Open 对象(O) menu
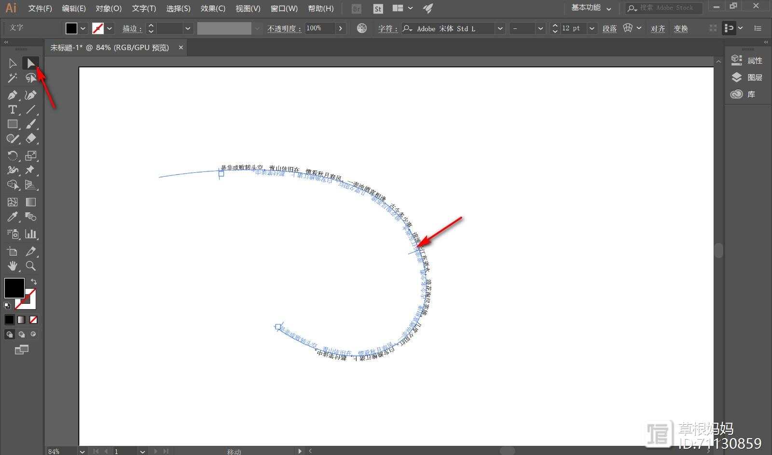Image resolution: width=772 pixels, height=455 pixels. (109, 8)
